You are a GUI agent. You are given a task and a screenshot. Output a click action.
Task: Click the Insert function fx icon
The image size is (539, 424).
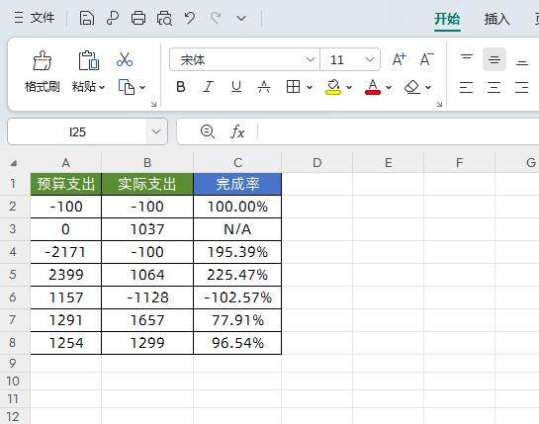[x=237, y=131]
